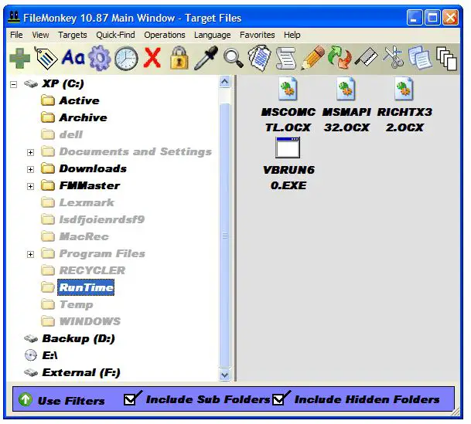Select the RunTime folder
The image size is (471, 424).
[86, 287]
